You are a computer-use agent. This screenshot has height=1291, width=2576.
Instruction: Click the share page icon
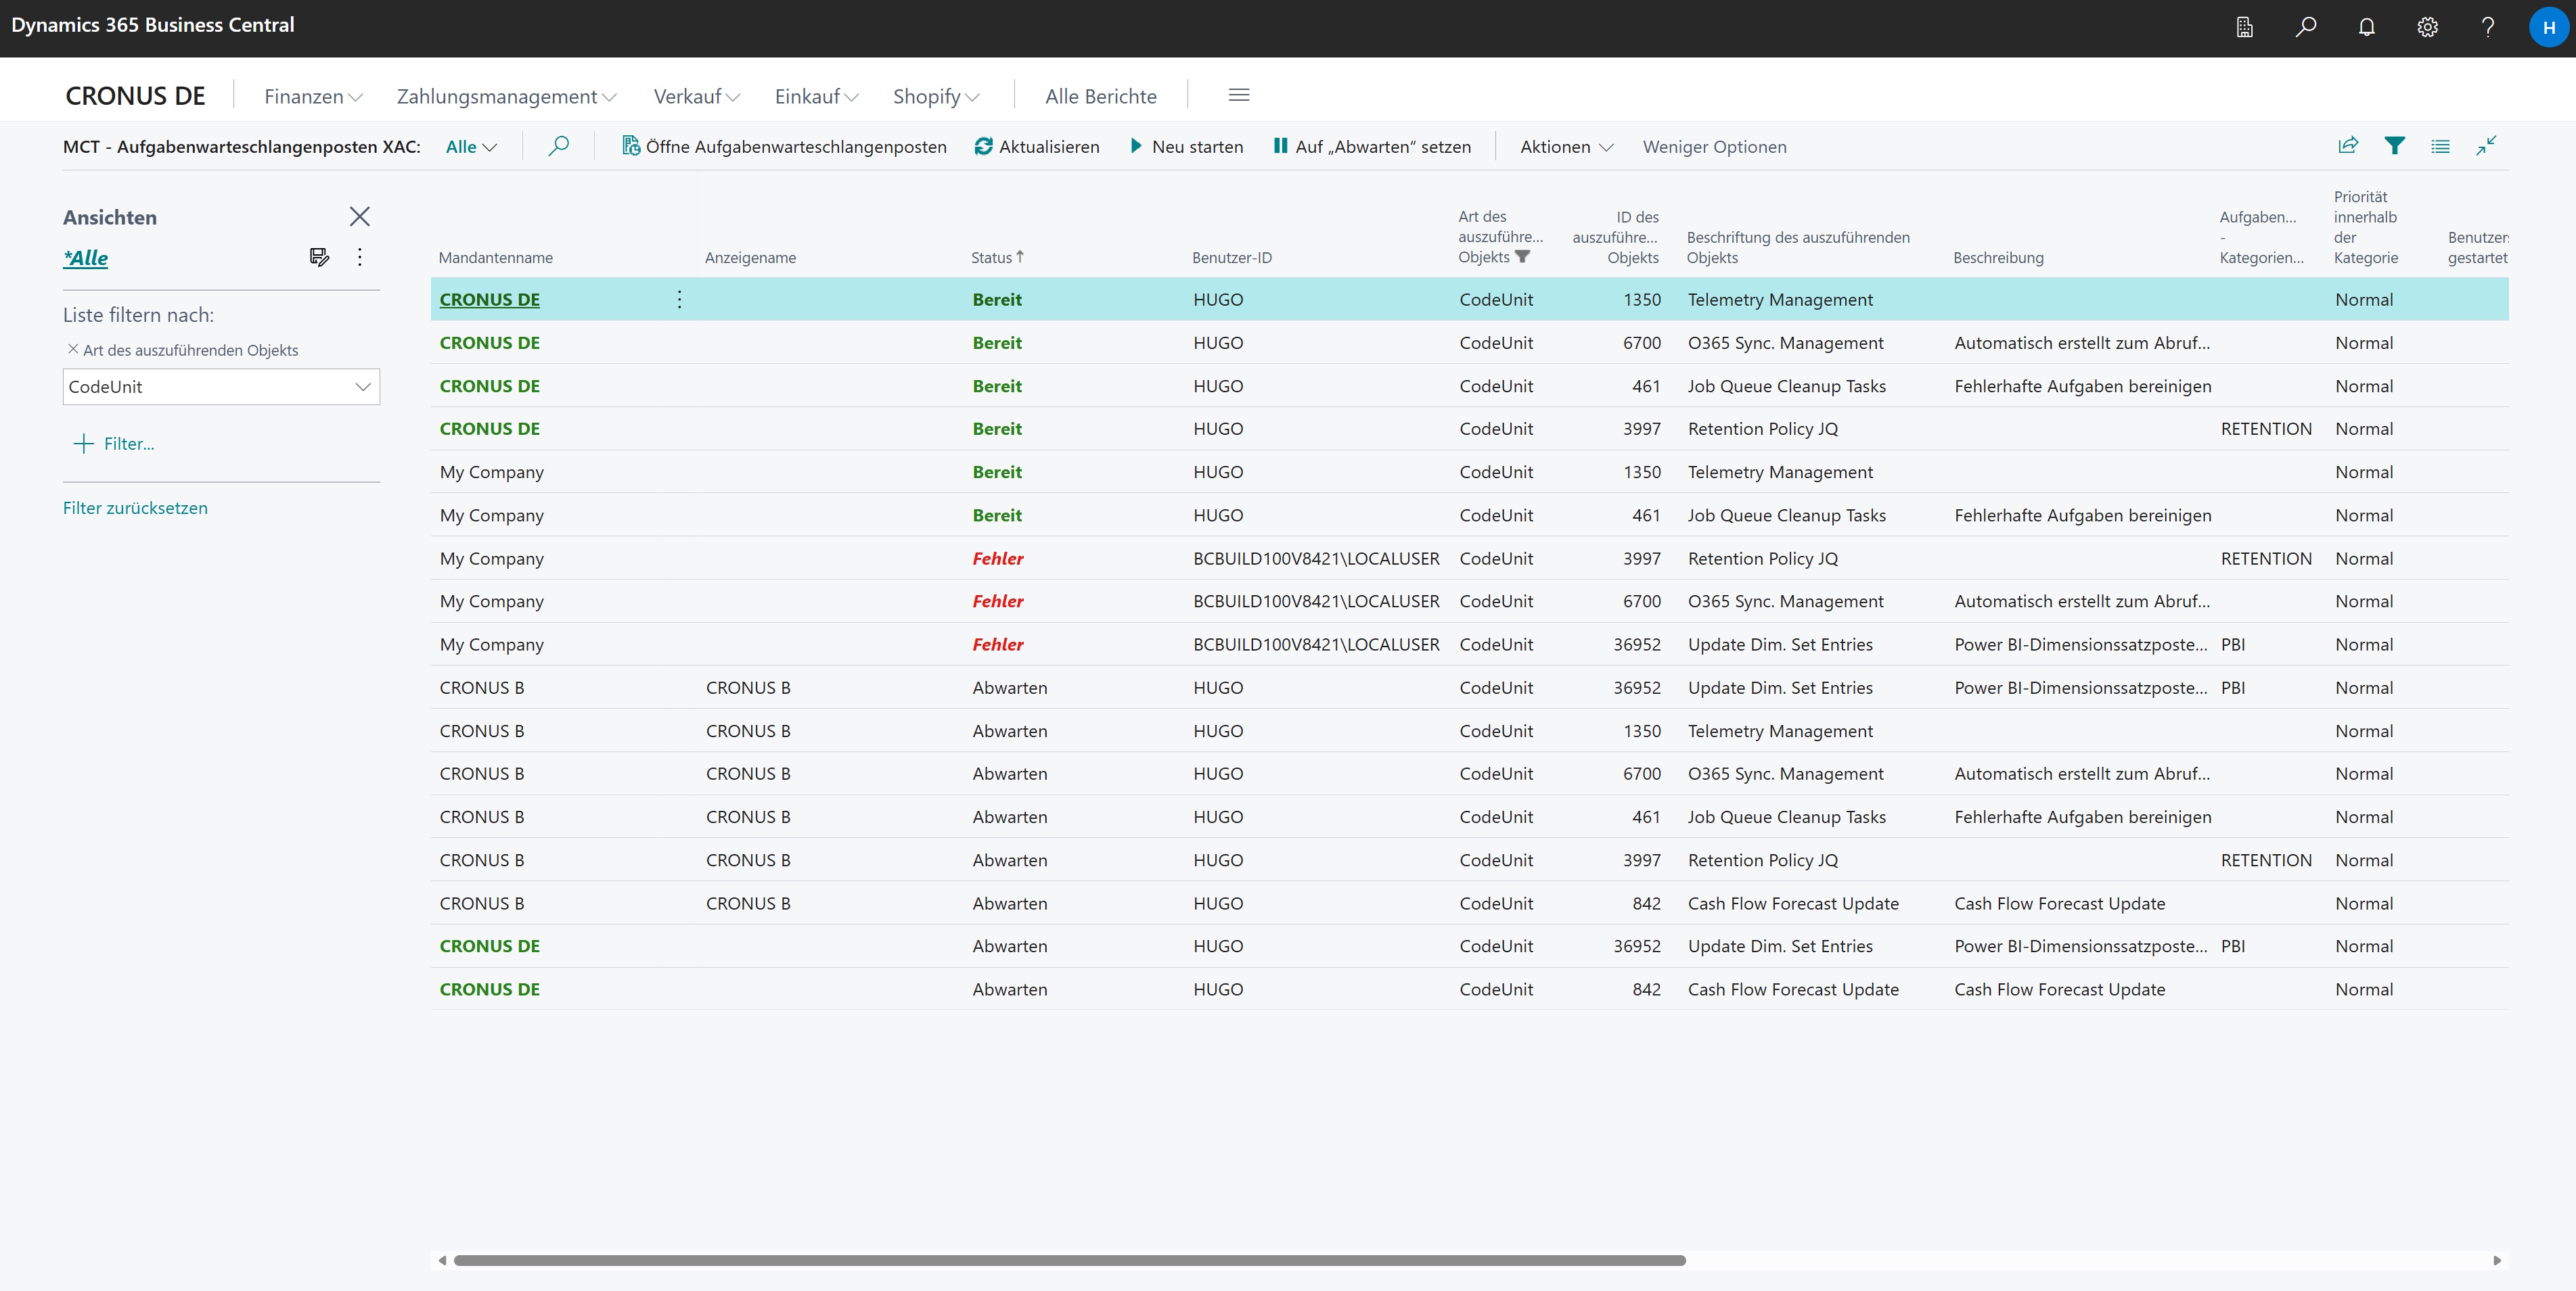pyautogui.click(x=2348, y=146)
